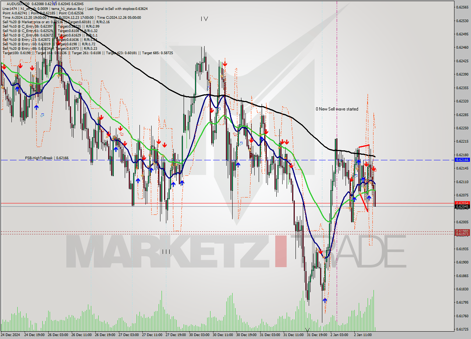Click the 'Target 261: 0.6108' text
Image resolution: width=471 pixels, height=339 pixels.
pos(87,53)
